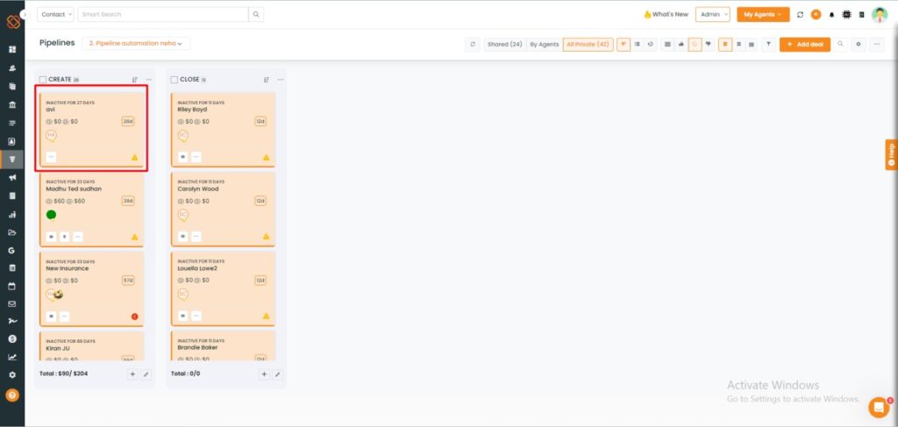Toggle the history clock view button
The height and width of the screenshot is (427, 898).
coord(650,44)
